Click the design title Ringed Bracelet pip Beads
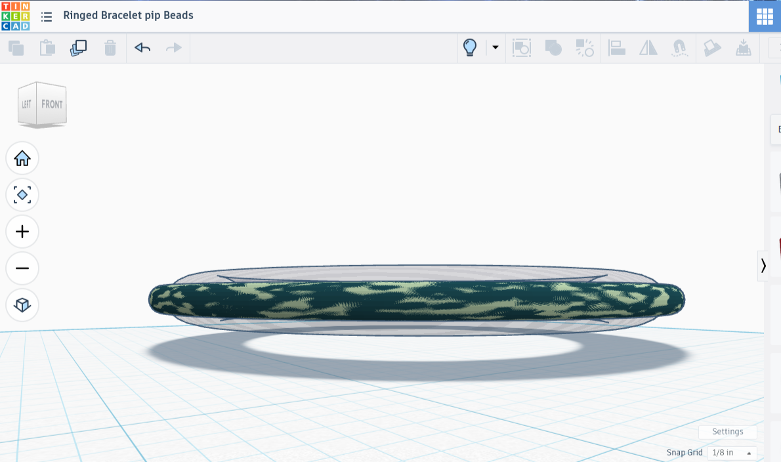 (128, 16)
